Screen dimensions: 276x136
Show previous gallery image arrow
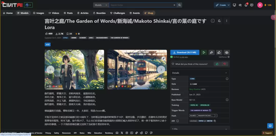pyautogui.click(x=50, y=70)
